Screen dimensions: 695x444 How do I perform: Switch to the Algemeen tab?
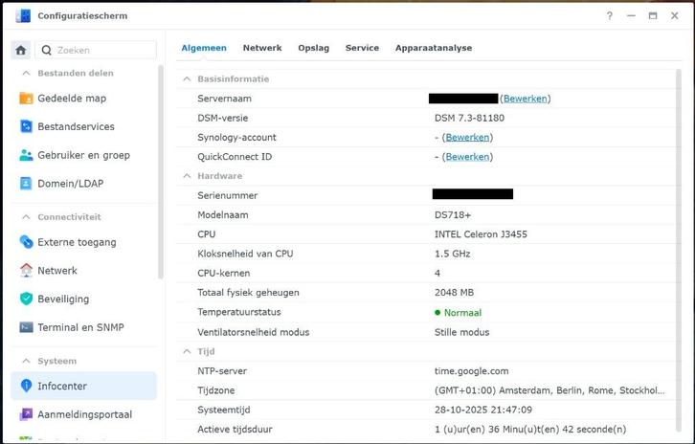click(204, 48)
